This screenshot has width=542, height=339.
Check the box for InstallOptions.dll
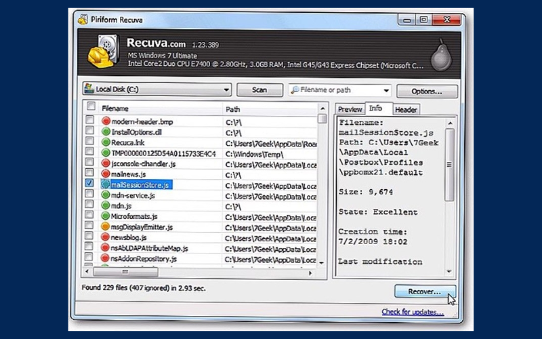click(x=89, y=130)
